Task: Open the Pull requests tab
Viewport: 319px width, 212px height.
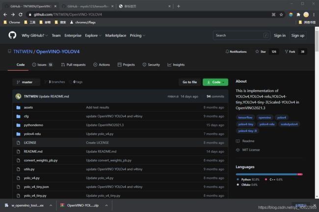Action: 73,65
